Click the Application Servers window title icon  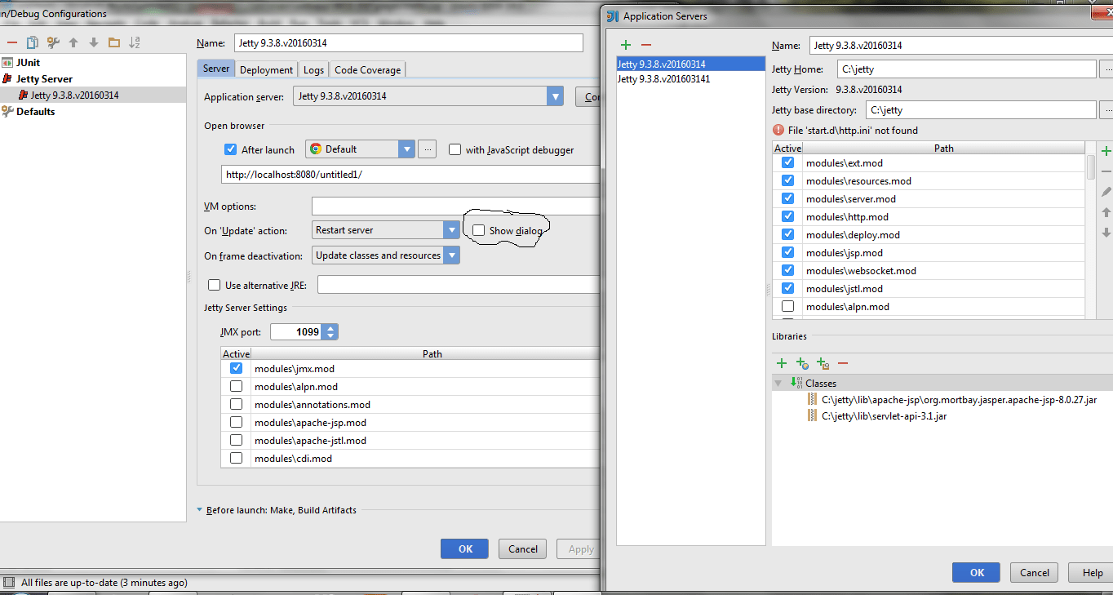coord(613,16)
